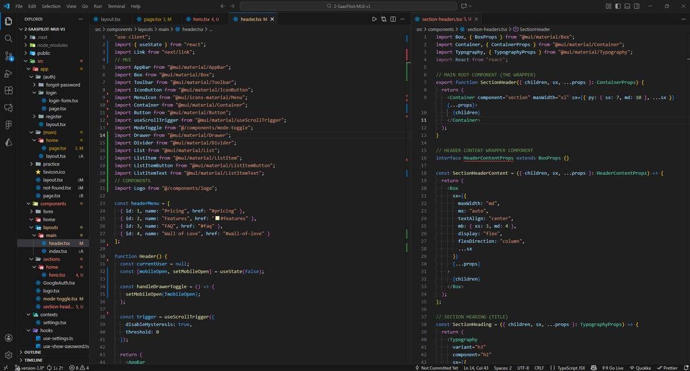Screen dimensions: 690x371
Task: Open the Source Control view
Action: click(8, 56)
